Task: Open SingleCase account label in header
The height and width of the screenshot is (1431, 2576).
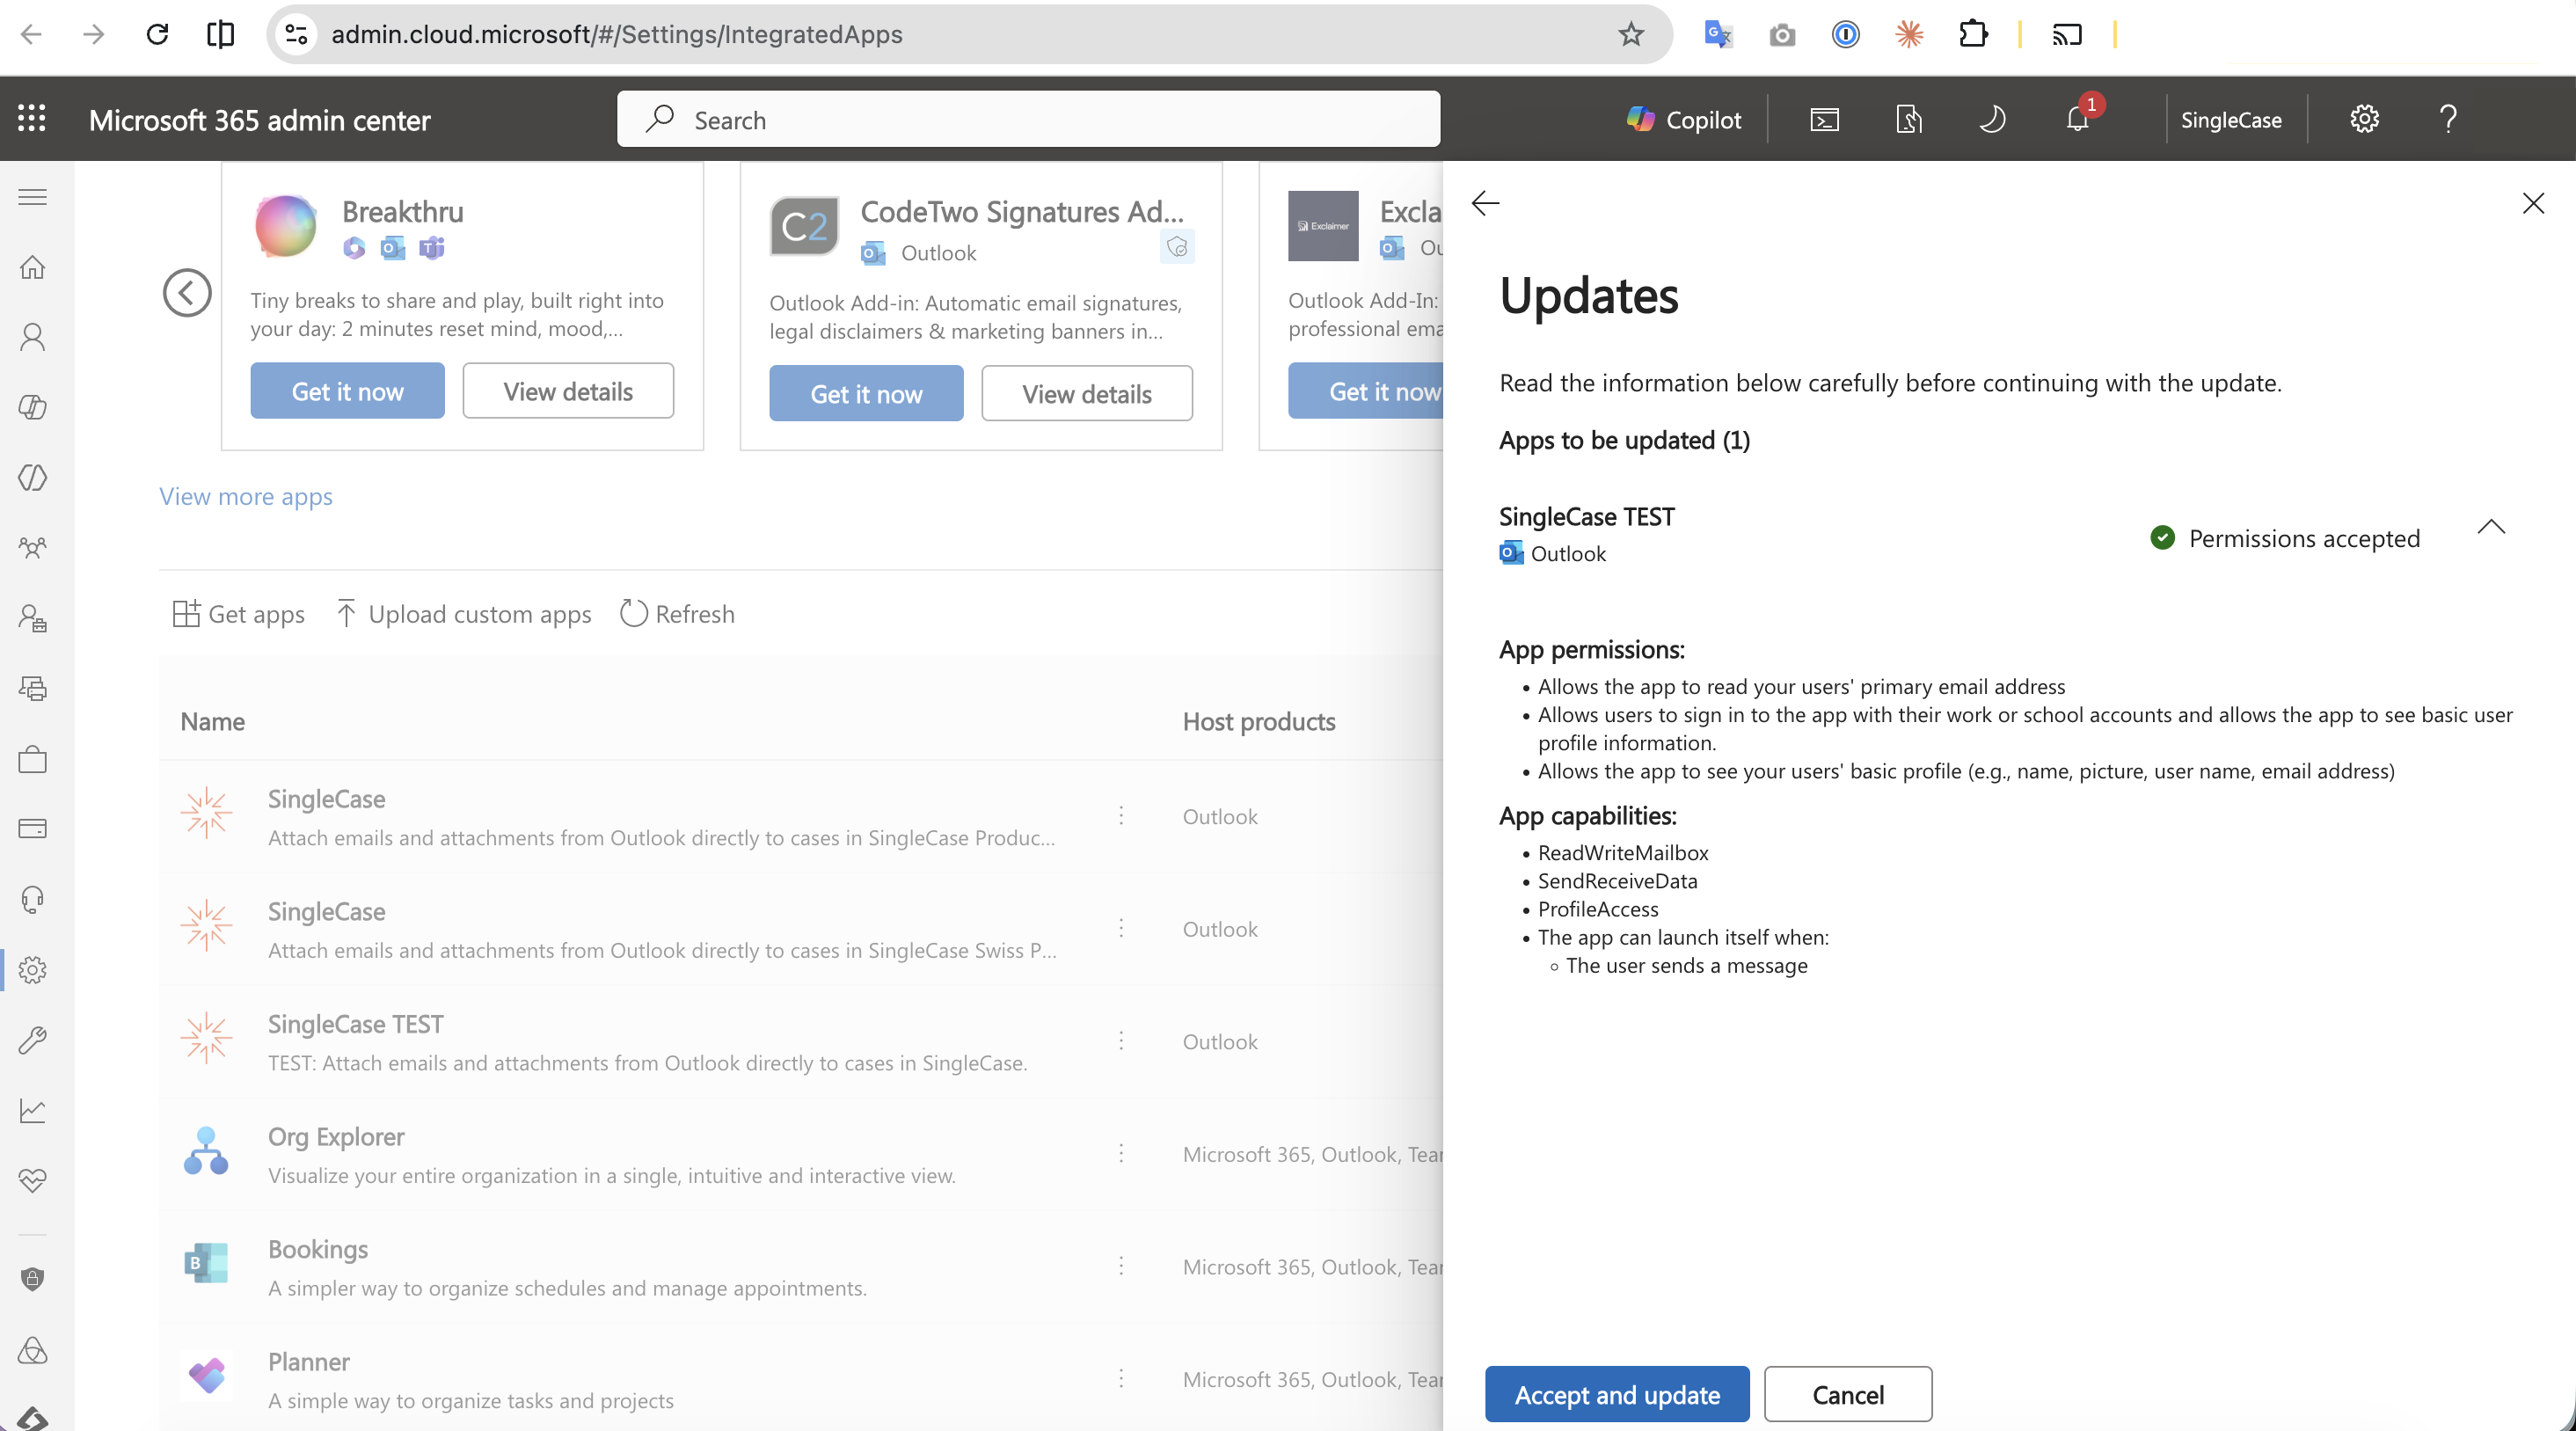Action: coord(2231,120)
